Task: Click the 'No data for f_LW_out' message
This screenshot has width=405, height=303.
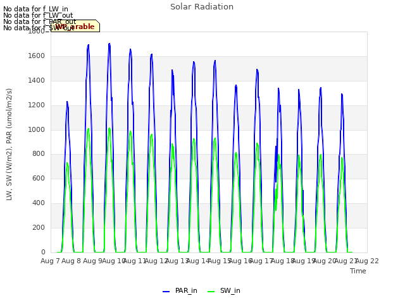Action: pyautogui.click(x=38, y=15)
